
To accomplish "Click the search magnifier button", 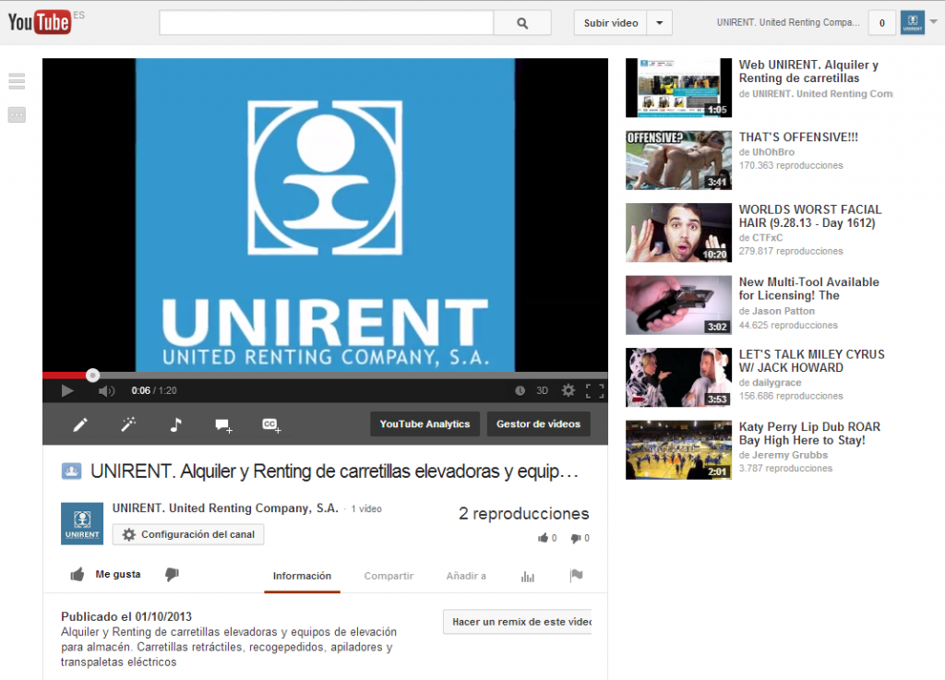I will [522, 23].
